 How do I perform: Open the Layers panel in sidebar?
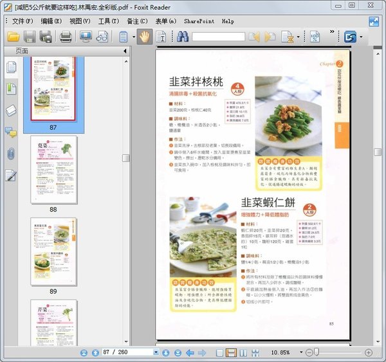11,110
